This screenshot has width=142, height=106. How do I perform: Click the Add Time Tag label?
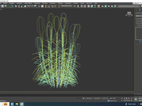coord(113,101)
